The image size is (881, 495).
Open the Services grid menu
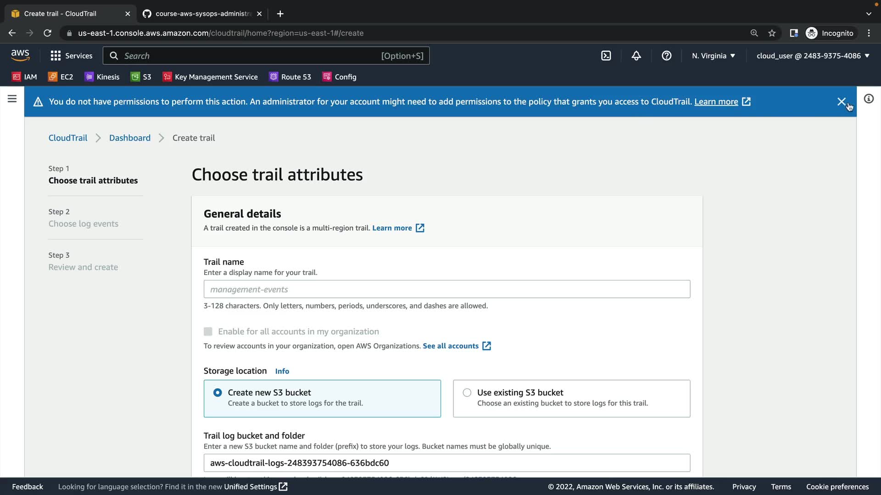(71, 56)
